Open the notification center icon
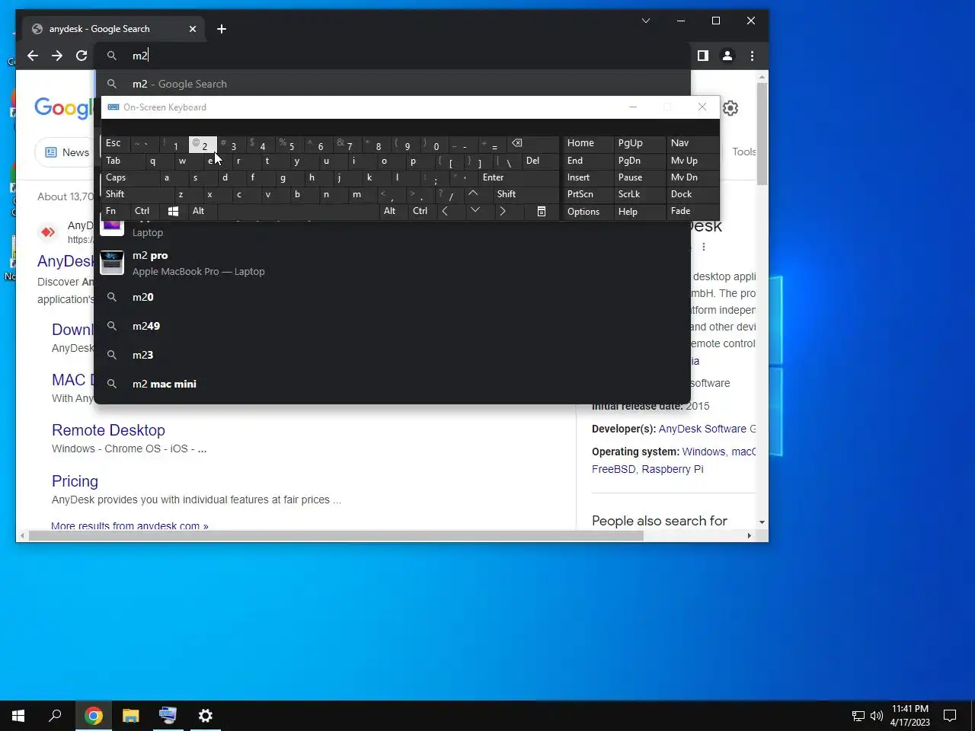 950,716
